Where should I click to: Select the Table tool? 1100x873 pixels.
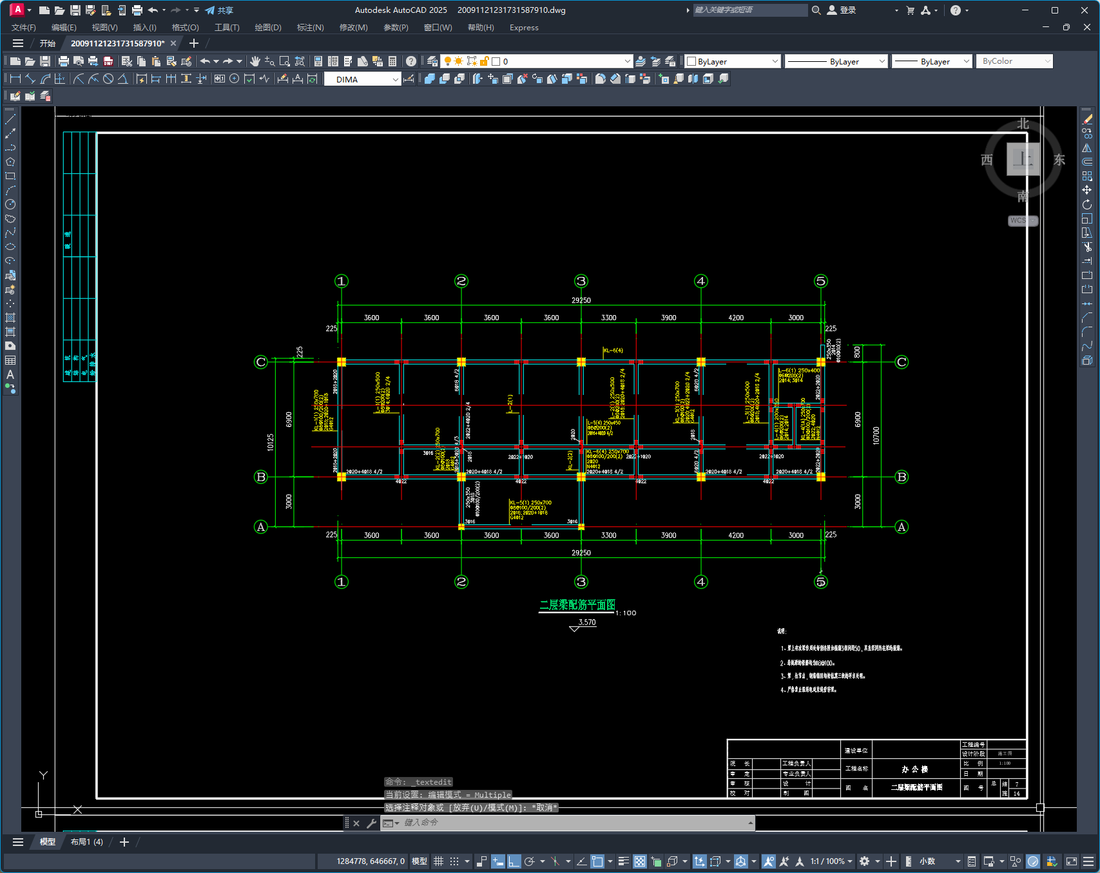[x=10, y=360]
